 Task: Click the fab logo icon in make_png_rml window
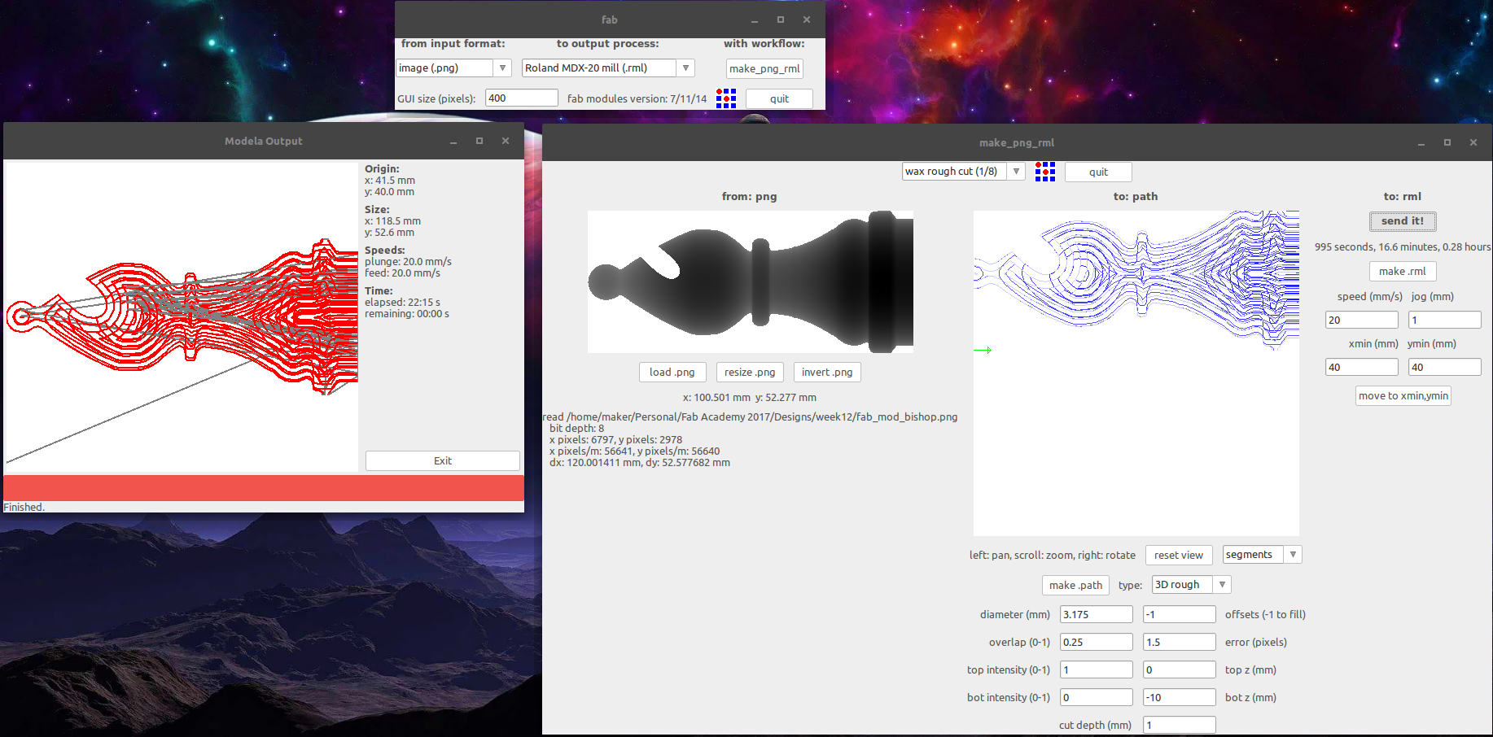click(x=1045, y=172)
